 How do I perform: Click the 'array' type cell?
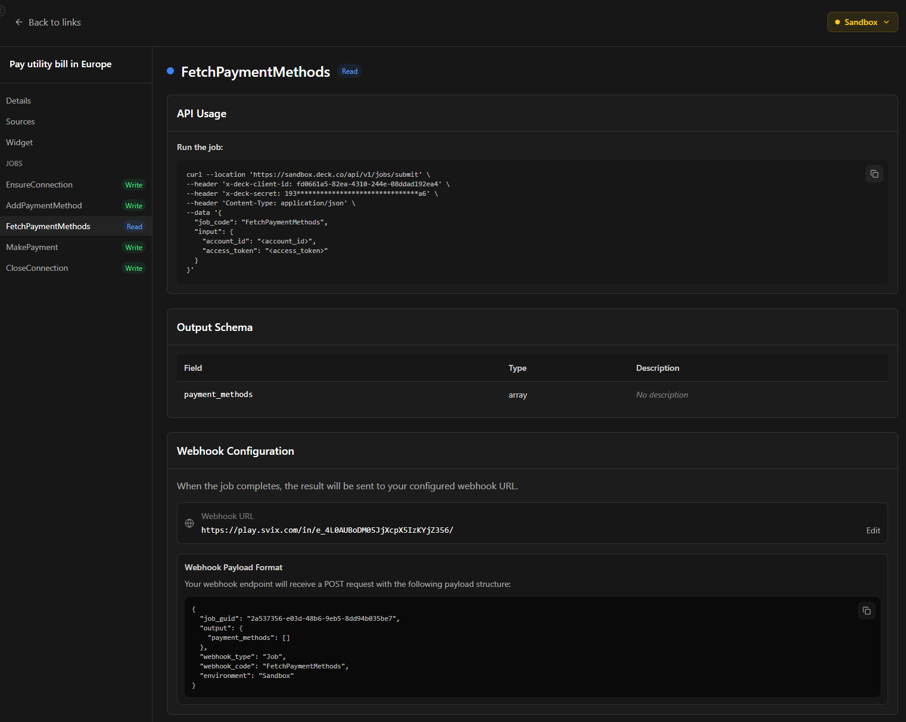point(518,395)
